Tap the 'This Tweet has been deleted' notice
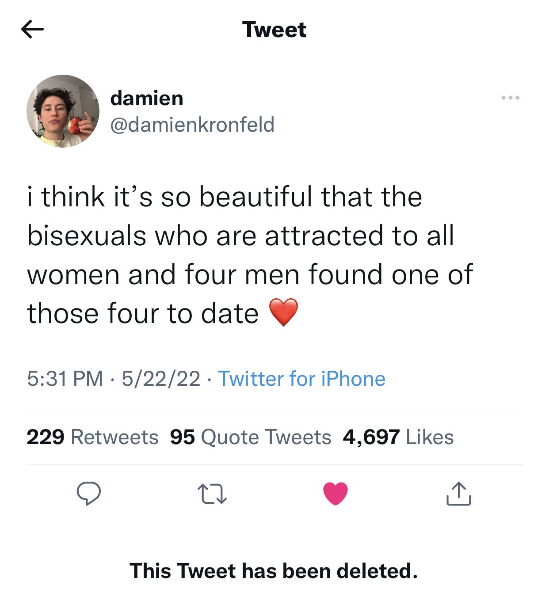 (274, 570)
